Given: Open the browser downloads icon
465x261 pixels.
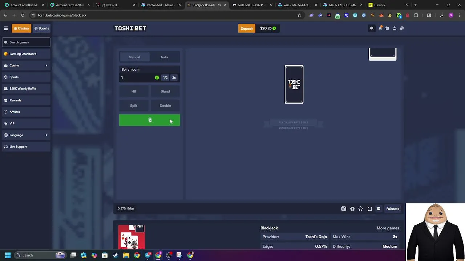Looking at the screenshot, I should click(442, 15).
